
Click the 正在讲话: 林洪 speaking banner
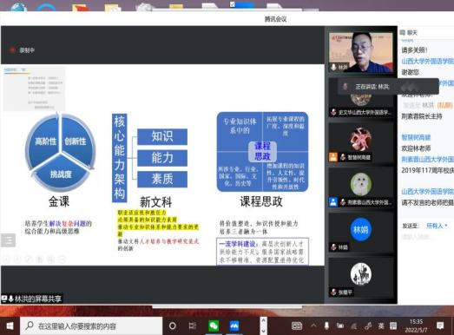point(388,86)
